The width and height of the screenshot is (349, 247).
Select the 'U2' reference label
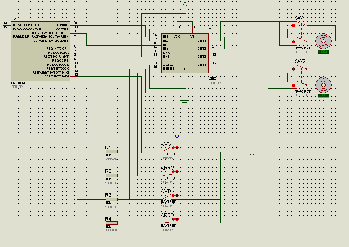pos(13,18)
